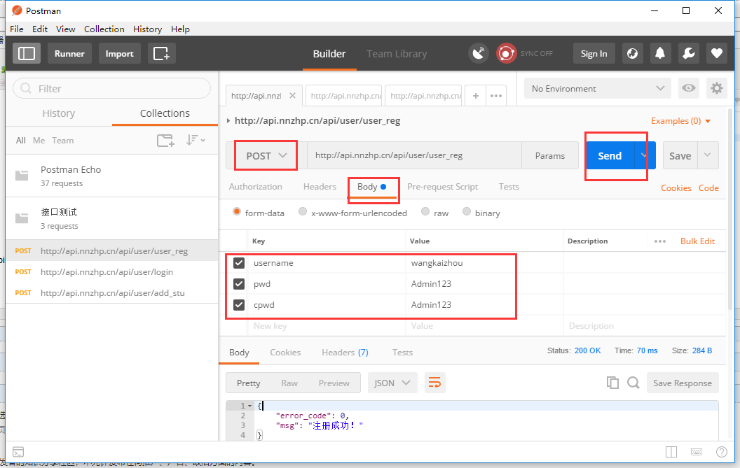Select the binary body type

467,211
